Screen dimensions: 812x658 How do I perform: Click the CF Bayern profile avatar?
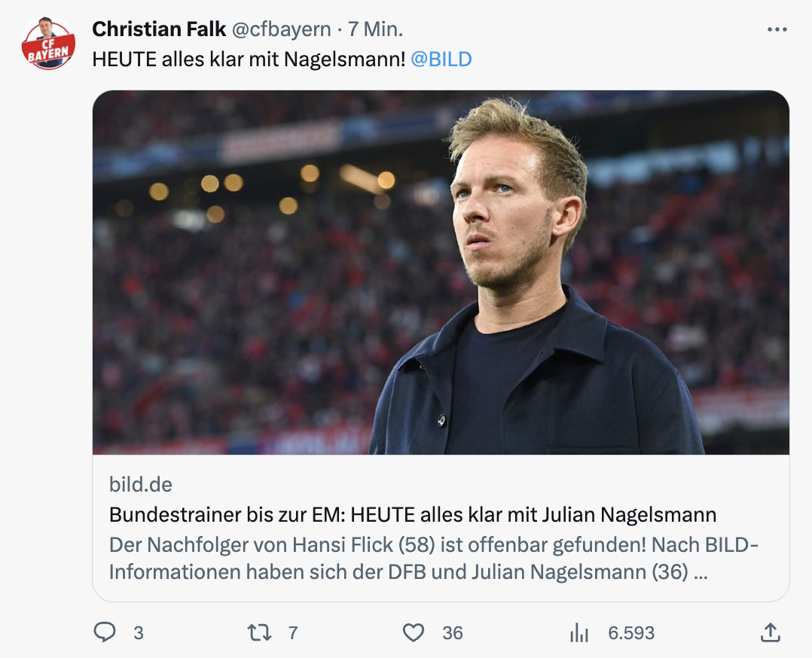pyautogui.click(x=48, y=43)
